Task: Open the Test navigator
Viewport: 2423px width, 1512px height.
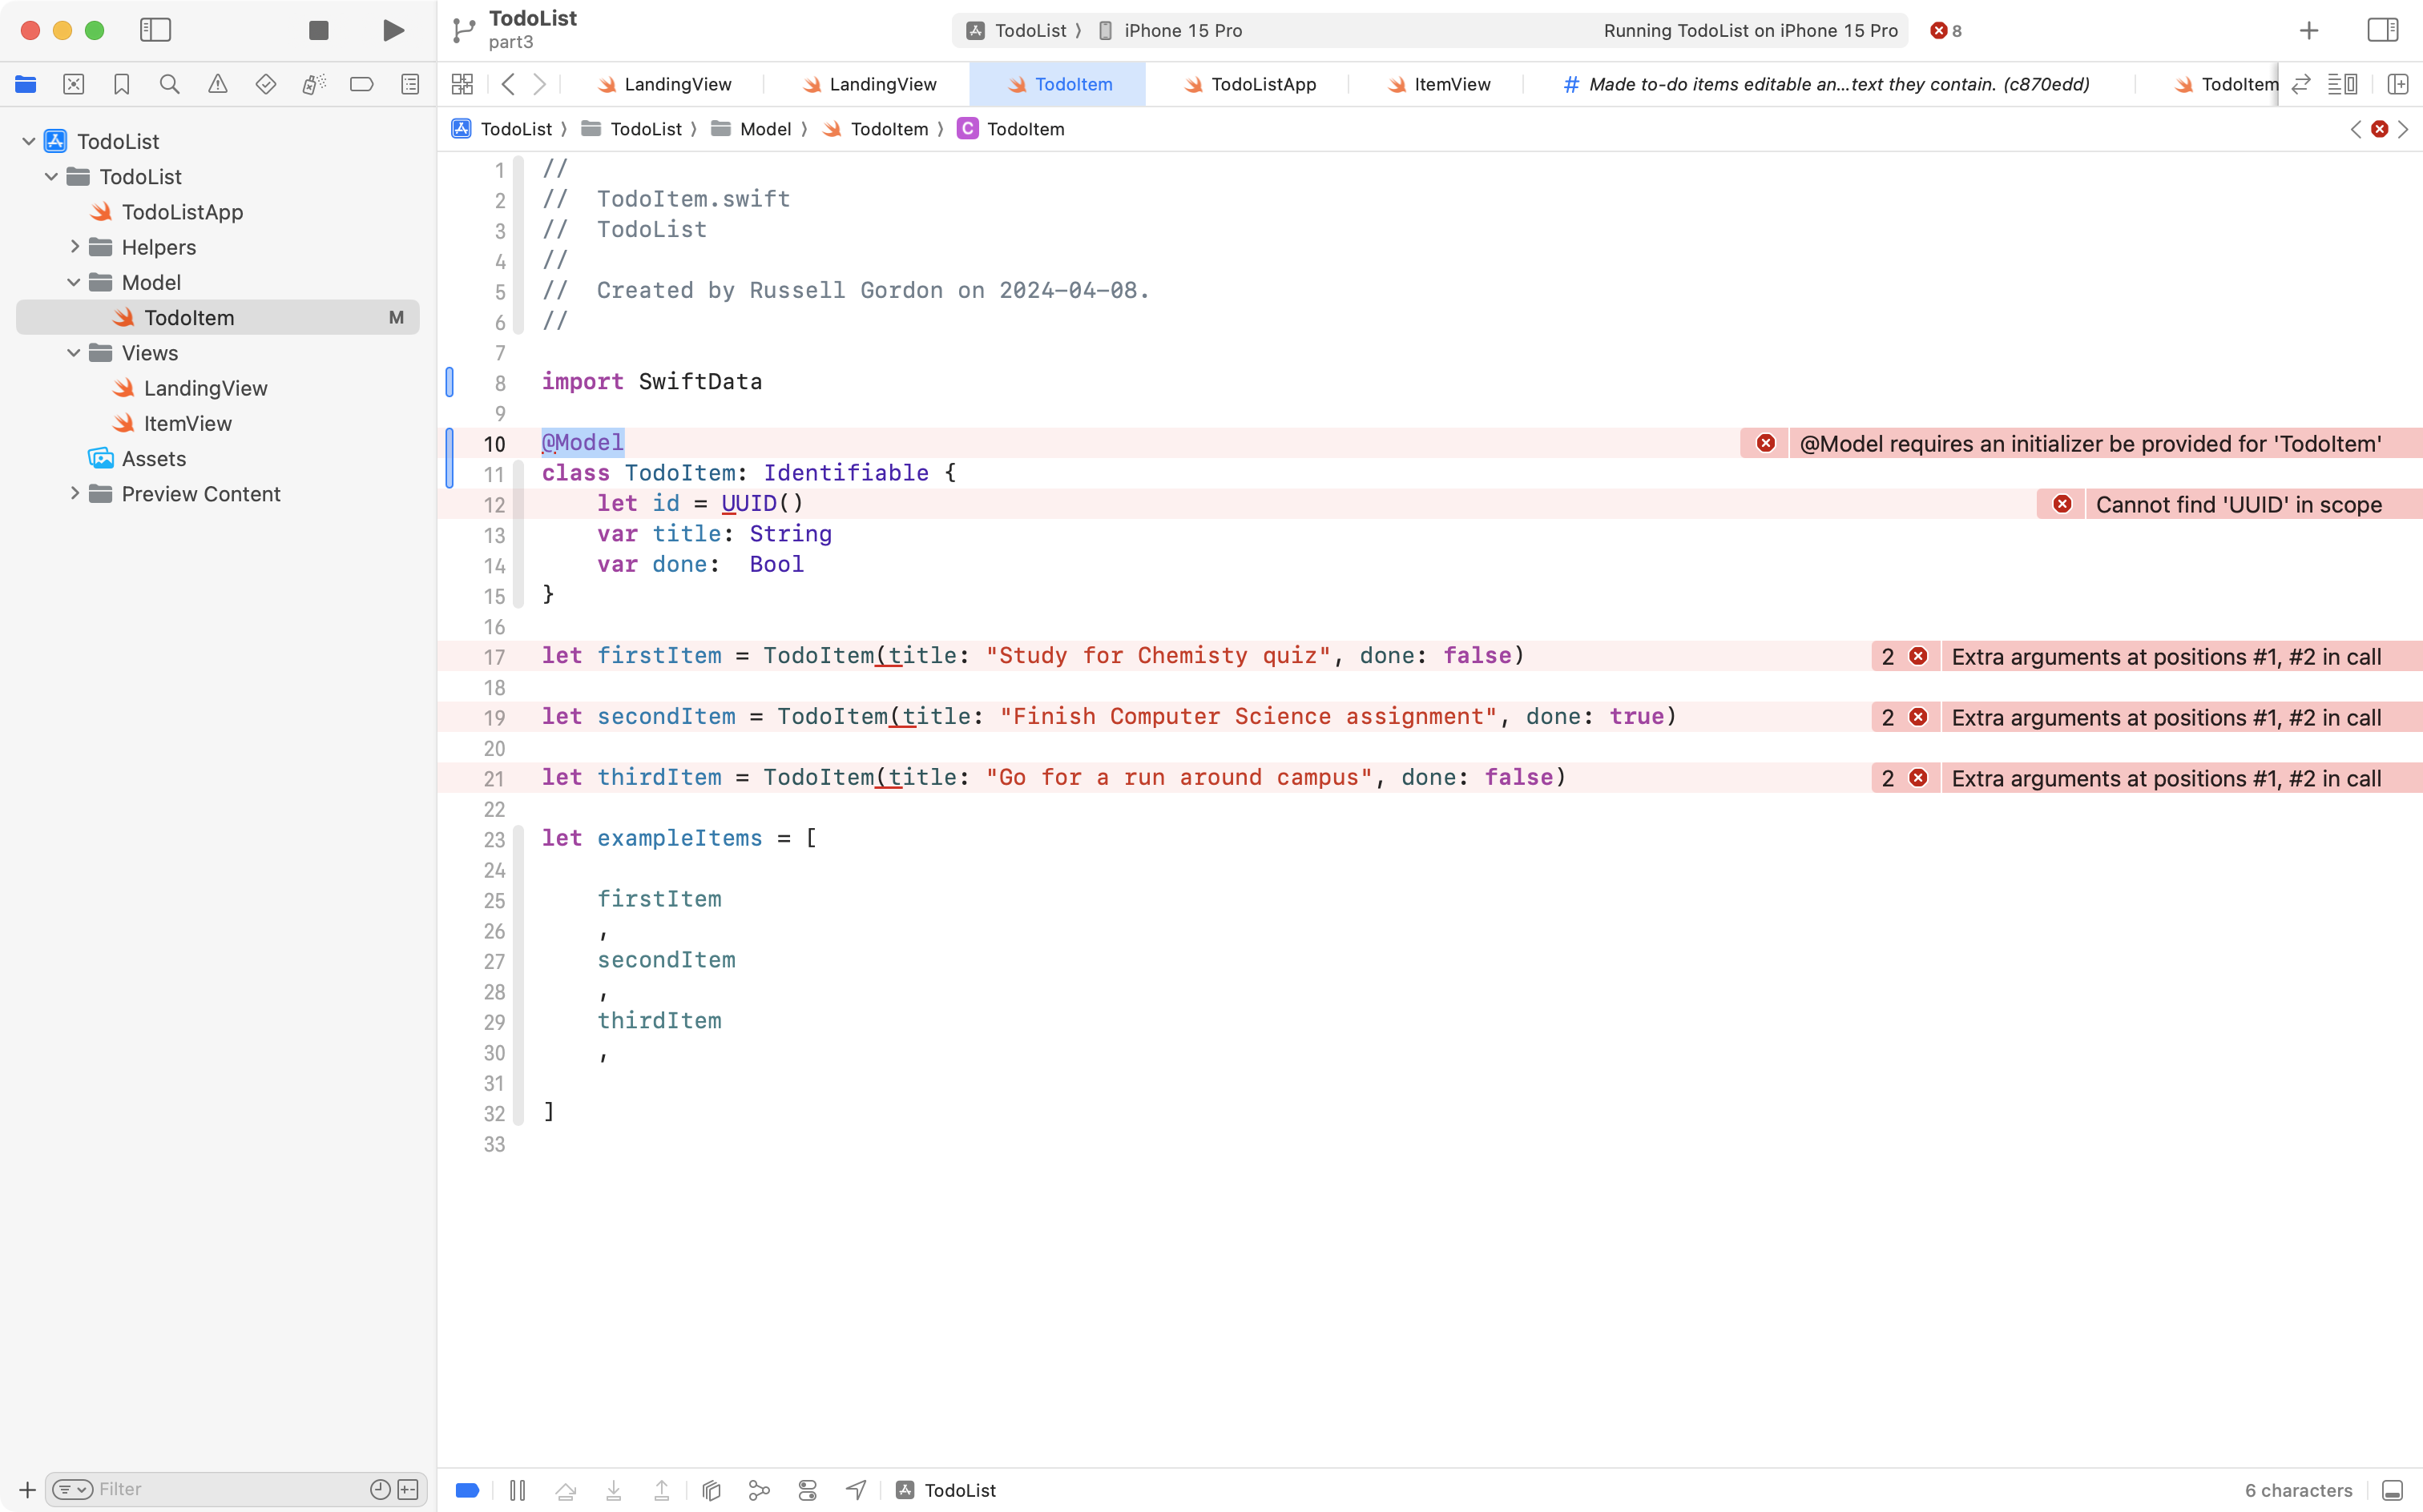Action: (x=266, y=84)
